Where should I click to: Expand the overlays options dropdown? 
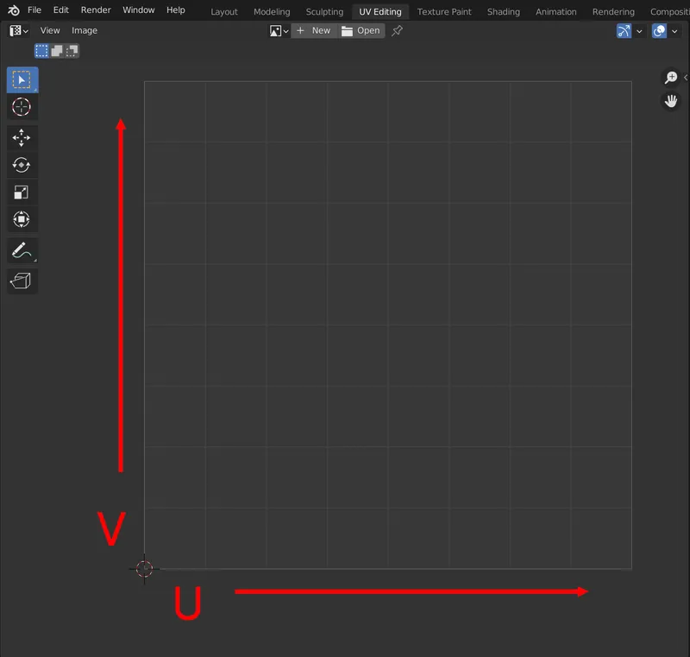tap(673, 30)
